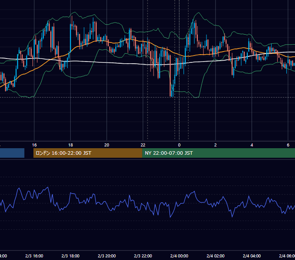
Task: Click the 2/3 16:00 time label
Action: click(x=34, y=256)
